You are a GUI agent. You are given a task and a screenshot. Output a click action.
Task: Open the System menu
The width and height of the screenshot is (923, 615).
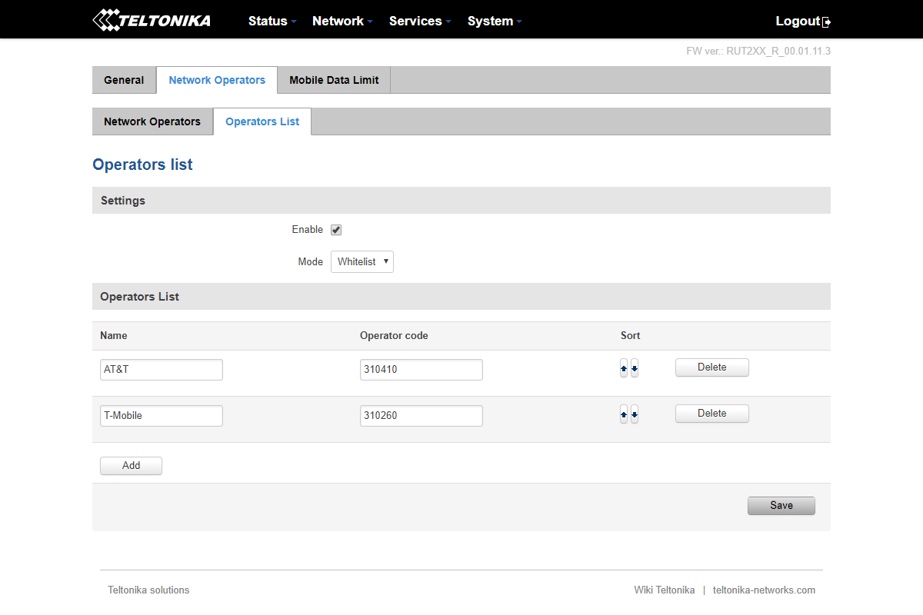(x=494, y=21)
